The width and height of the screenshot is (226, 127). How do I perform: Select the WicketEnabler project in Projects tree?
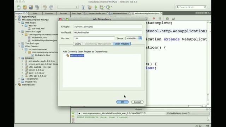point(29,85)
